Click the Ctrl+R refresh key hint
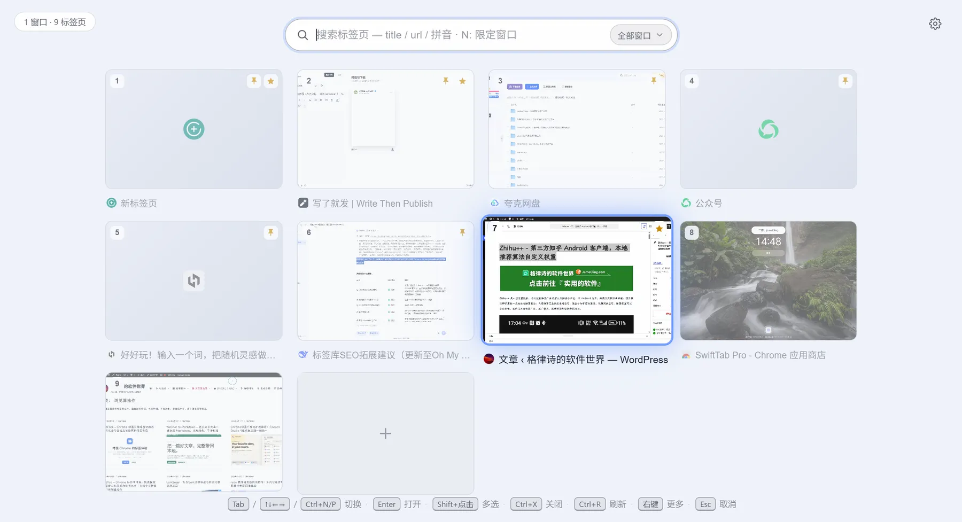The height and width of the screenshot is (522, 962). pyautogui.click(x=590, y=504)
